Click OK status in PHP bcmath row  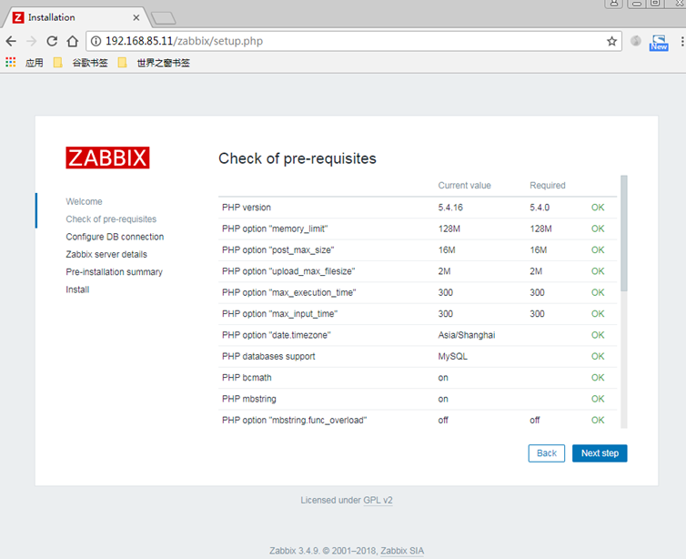tap(598, 378)
